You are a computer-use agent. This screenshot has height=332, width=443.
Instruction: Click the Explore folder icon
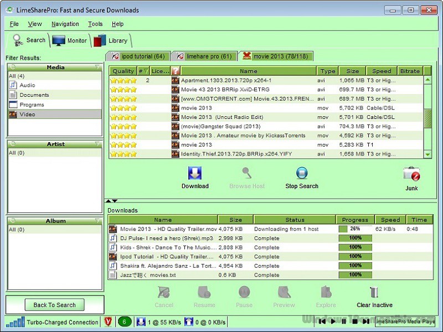point(326,292)
